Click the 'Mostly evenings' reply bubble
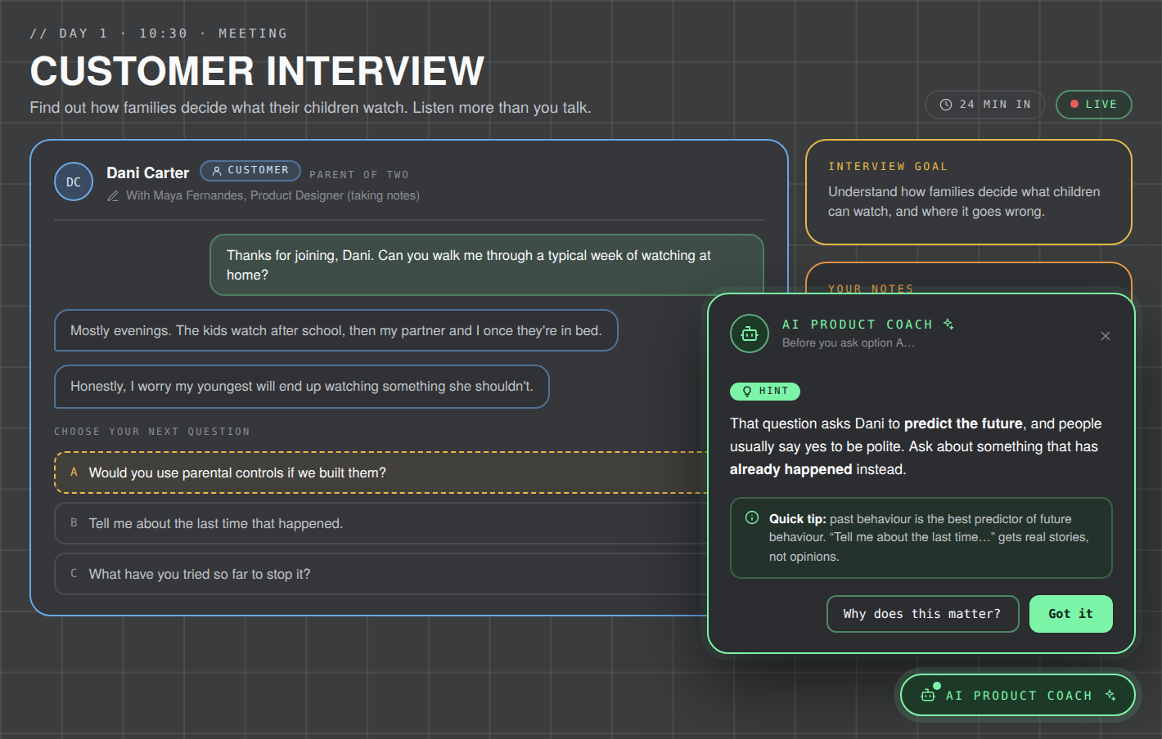 [x=336, y=330]
